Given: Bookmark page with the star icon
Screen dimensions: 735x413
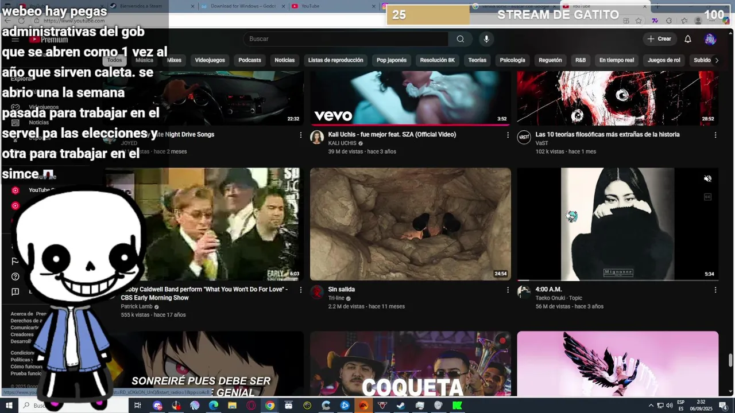Looking at the screenshot, I should pyautogui.click(x=639, y=21).
